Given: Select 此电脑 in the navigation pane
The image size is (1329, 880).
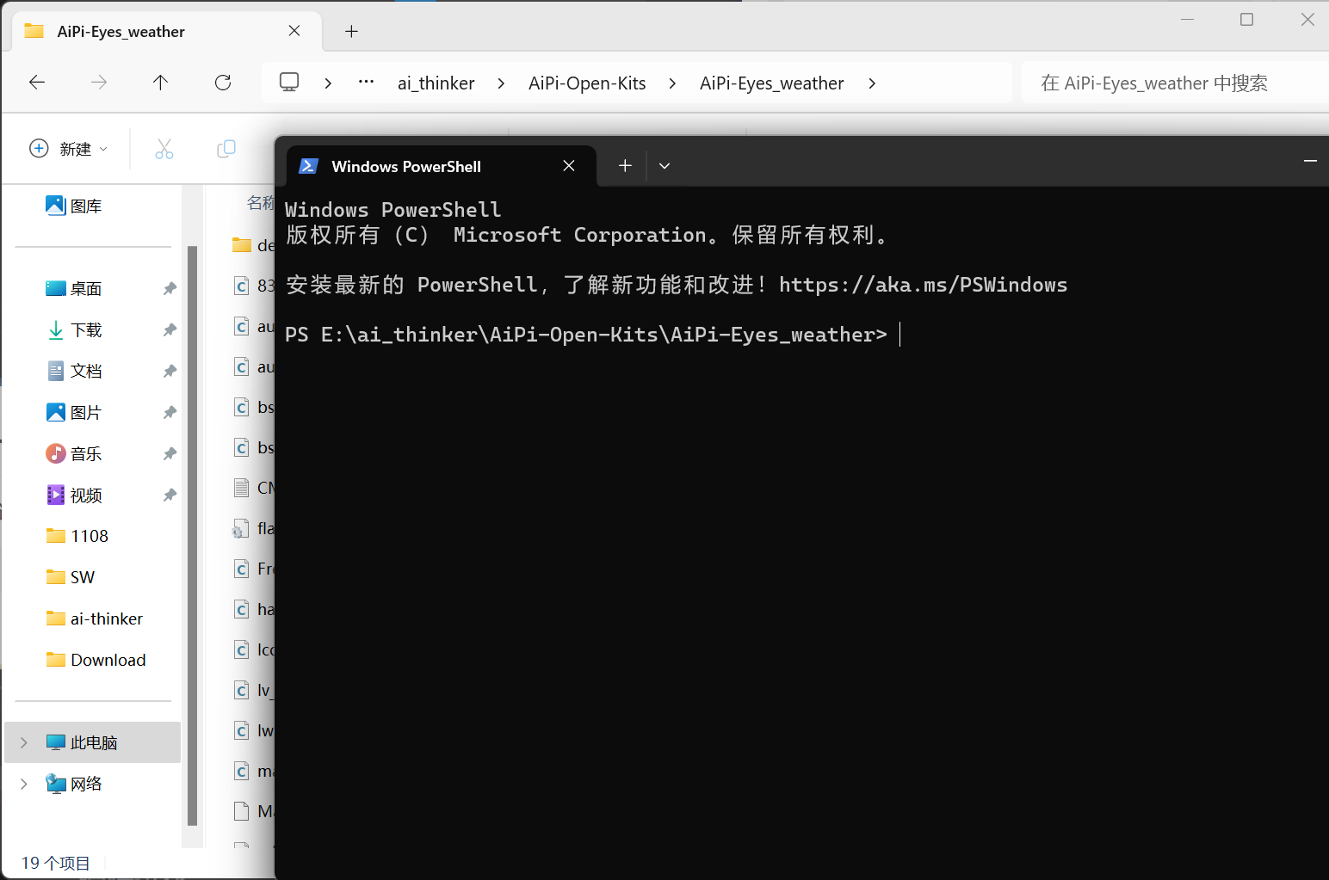Looking at the screenshot, I should point(92,742).
